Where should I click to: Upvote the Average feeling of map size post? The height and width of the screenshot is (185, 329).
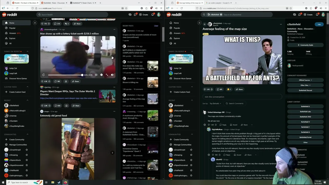[x=205, y=89]
